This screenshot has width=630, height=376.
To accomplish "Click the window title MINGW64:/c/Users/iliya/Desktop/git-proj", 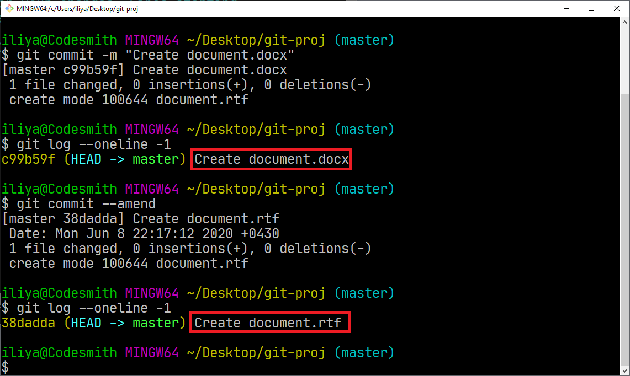I will (x=77, y=8).
